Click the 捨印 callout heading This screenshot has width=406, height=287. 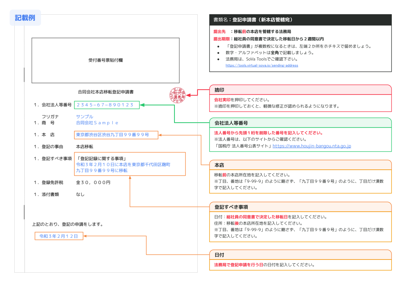[x=219, y=90]
